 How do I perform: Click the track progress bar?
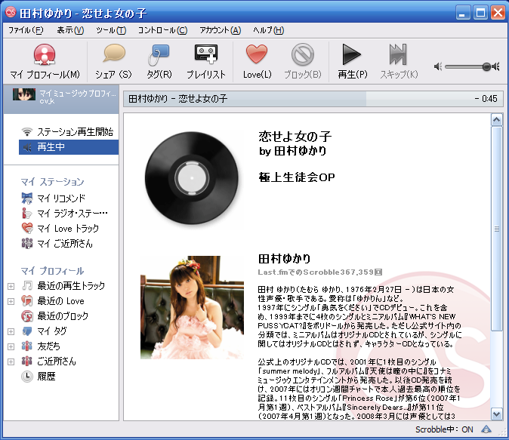click(x=313, y=99)
